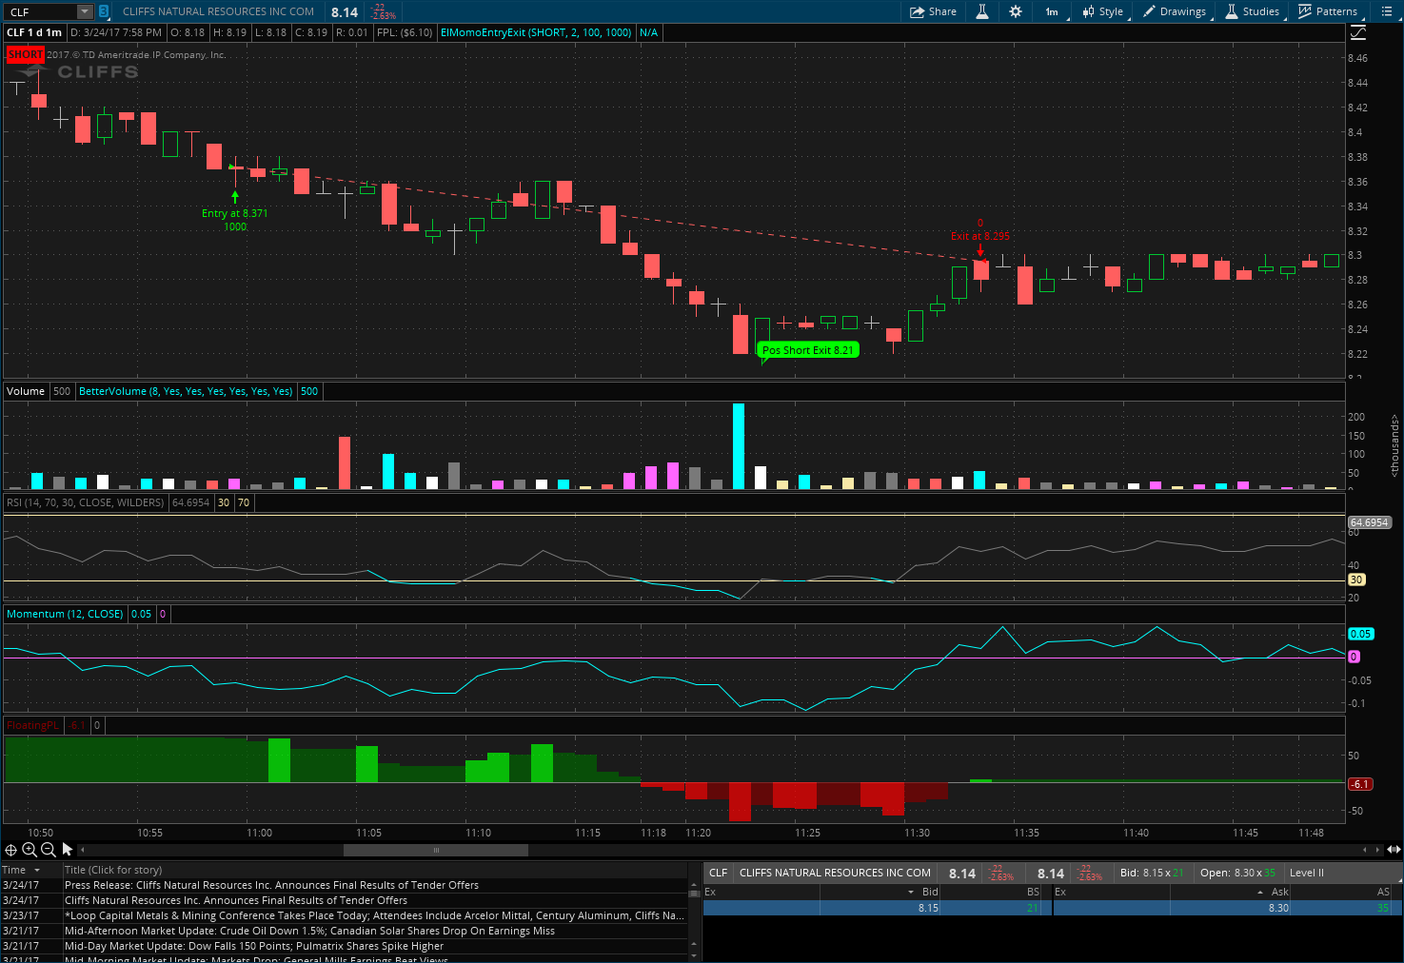The width and height of the screenshot is (1404, 963).
Task: Click the Pos Short Exit 8.21 bubble
Action: 808,350
